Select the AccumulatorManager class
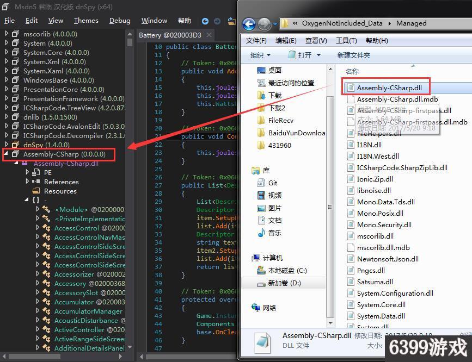 (88, 311)
